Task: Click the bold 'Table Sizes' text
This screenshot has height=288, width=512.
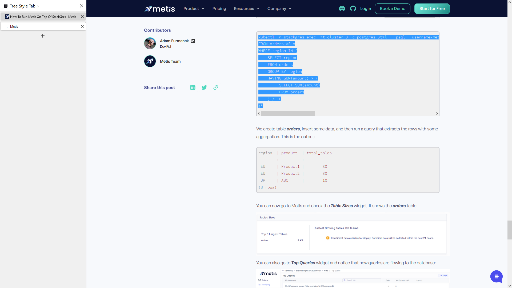Action: pyautogui.click(x=342, y=206)
